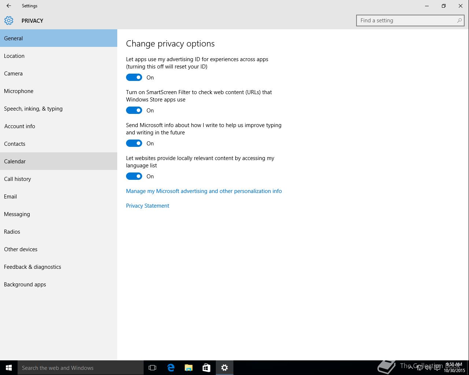Go to Microphone privacy settings
This screenshot has height=375, width=469.
[x=59, y=91]
